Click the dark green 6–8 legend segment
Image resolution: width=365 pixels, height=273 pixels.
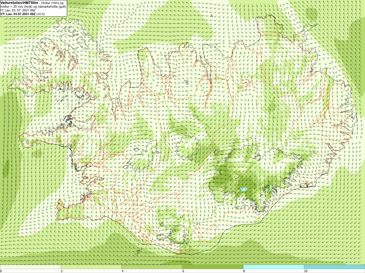click(x=213, y=267)
